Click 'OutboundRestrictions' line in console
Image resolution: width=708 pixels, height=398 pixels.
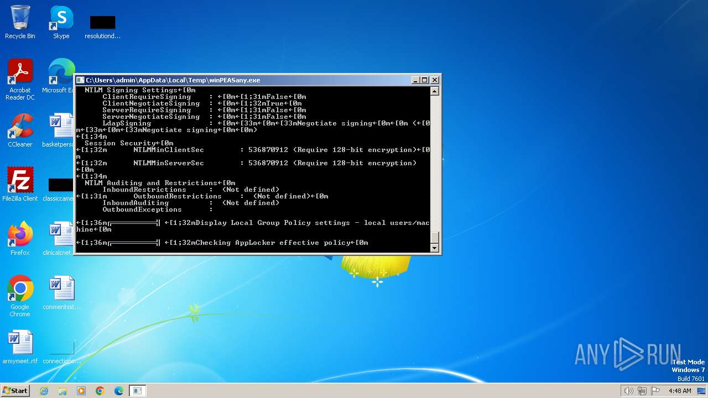202,196
